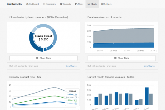Click the shortest blue bar in forecast chart
Viewport: 165px width, 110px height.
[137, 102]
